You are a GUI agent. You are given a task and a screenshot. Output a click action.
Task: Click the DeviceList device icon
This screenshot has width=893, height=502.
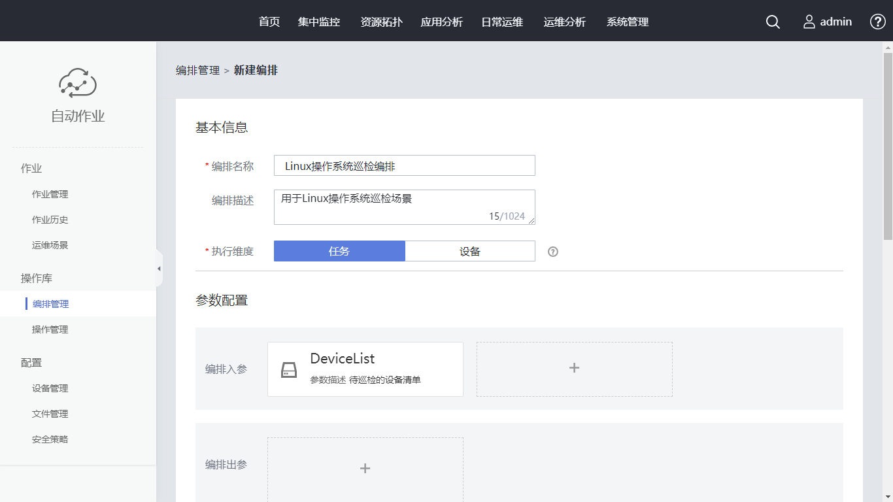point(289,370)
